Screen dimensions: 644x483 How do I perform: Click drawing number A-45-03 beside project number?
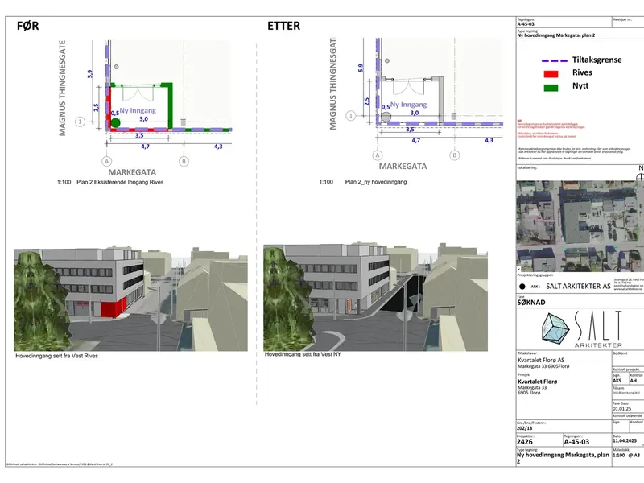[x=576, y=442]
